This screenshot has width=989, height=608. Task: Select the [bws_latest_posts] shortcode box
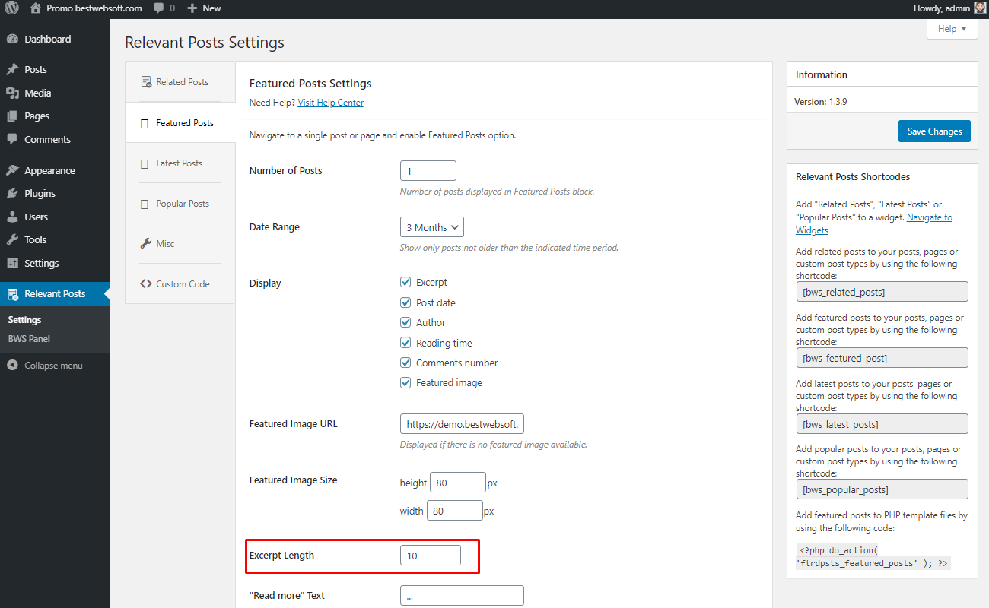tap(882, 424)
